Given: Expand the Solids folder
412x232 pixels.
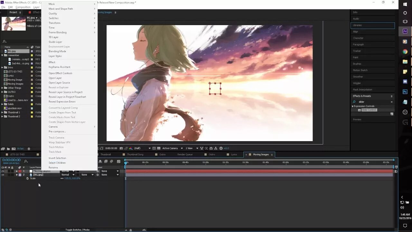Looking at the screenshot, I should click(2, 104).
